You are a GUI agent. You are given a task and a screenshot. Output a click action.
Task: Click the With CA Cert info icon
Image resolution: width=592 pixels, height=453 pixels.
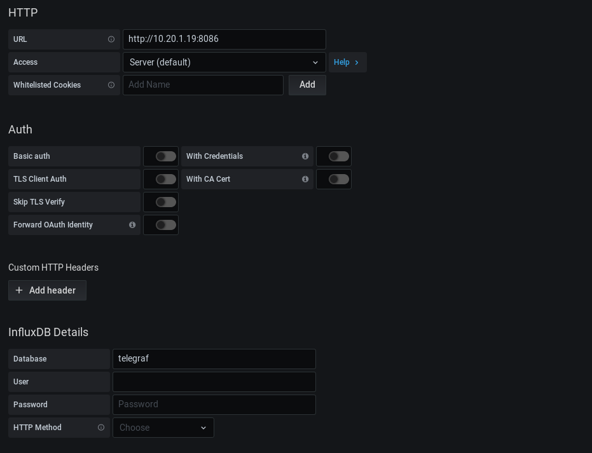(x=305, y=179)
